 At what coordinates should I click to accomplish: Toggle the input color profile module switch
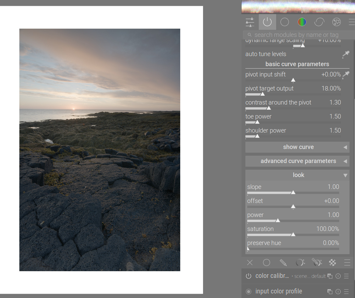249,292
